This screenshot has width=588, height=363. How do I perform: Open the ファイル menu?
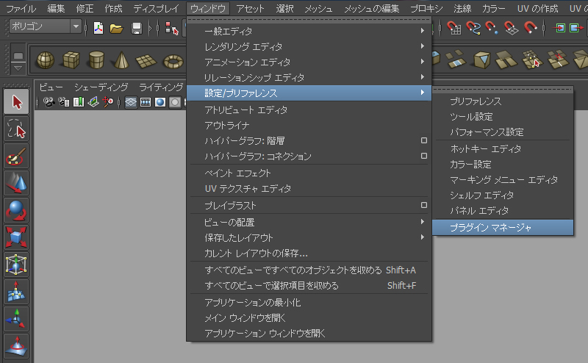pyautogui.click(x=21, y=8)
